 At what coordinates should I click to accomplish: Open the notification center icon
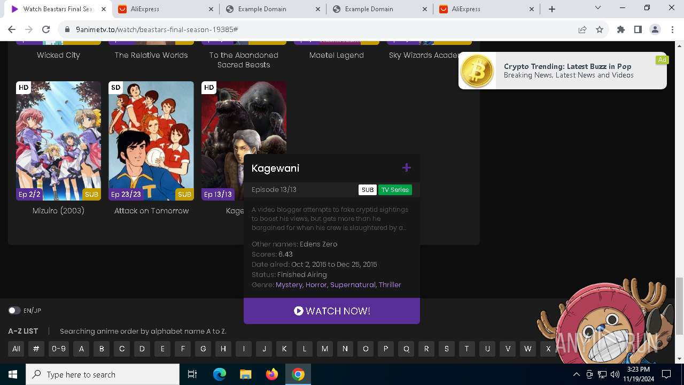(x=666, y=374)
